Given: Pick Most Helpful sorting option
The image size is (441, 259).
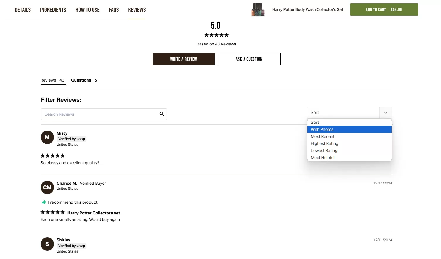Looking at the screenshot, I should click(x=349, y=158).
